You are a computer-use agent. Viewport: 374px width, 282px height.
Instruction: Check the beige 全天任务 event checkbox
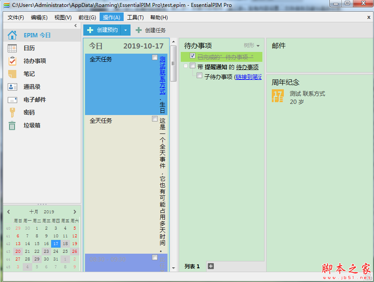pyautogui.click(x=155, y=118)
